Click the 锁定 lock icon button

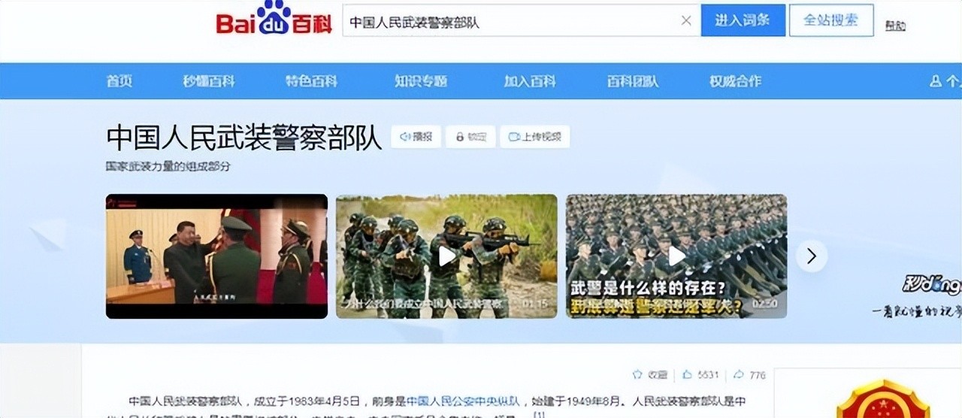(x=470, y=137)
